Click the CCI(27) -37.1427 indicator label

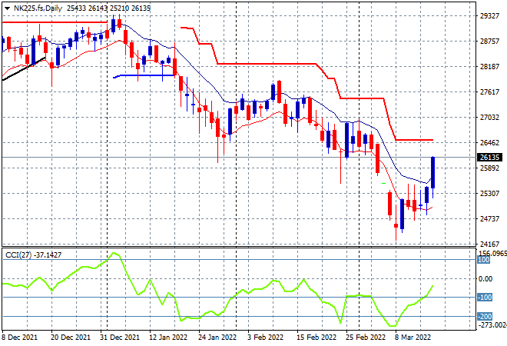click(33, 255)
